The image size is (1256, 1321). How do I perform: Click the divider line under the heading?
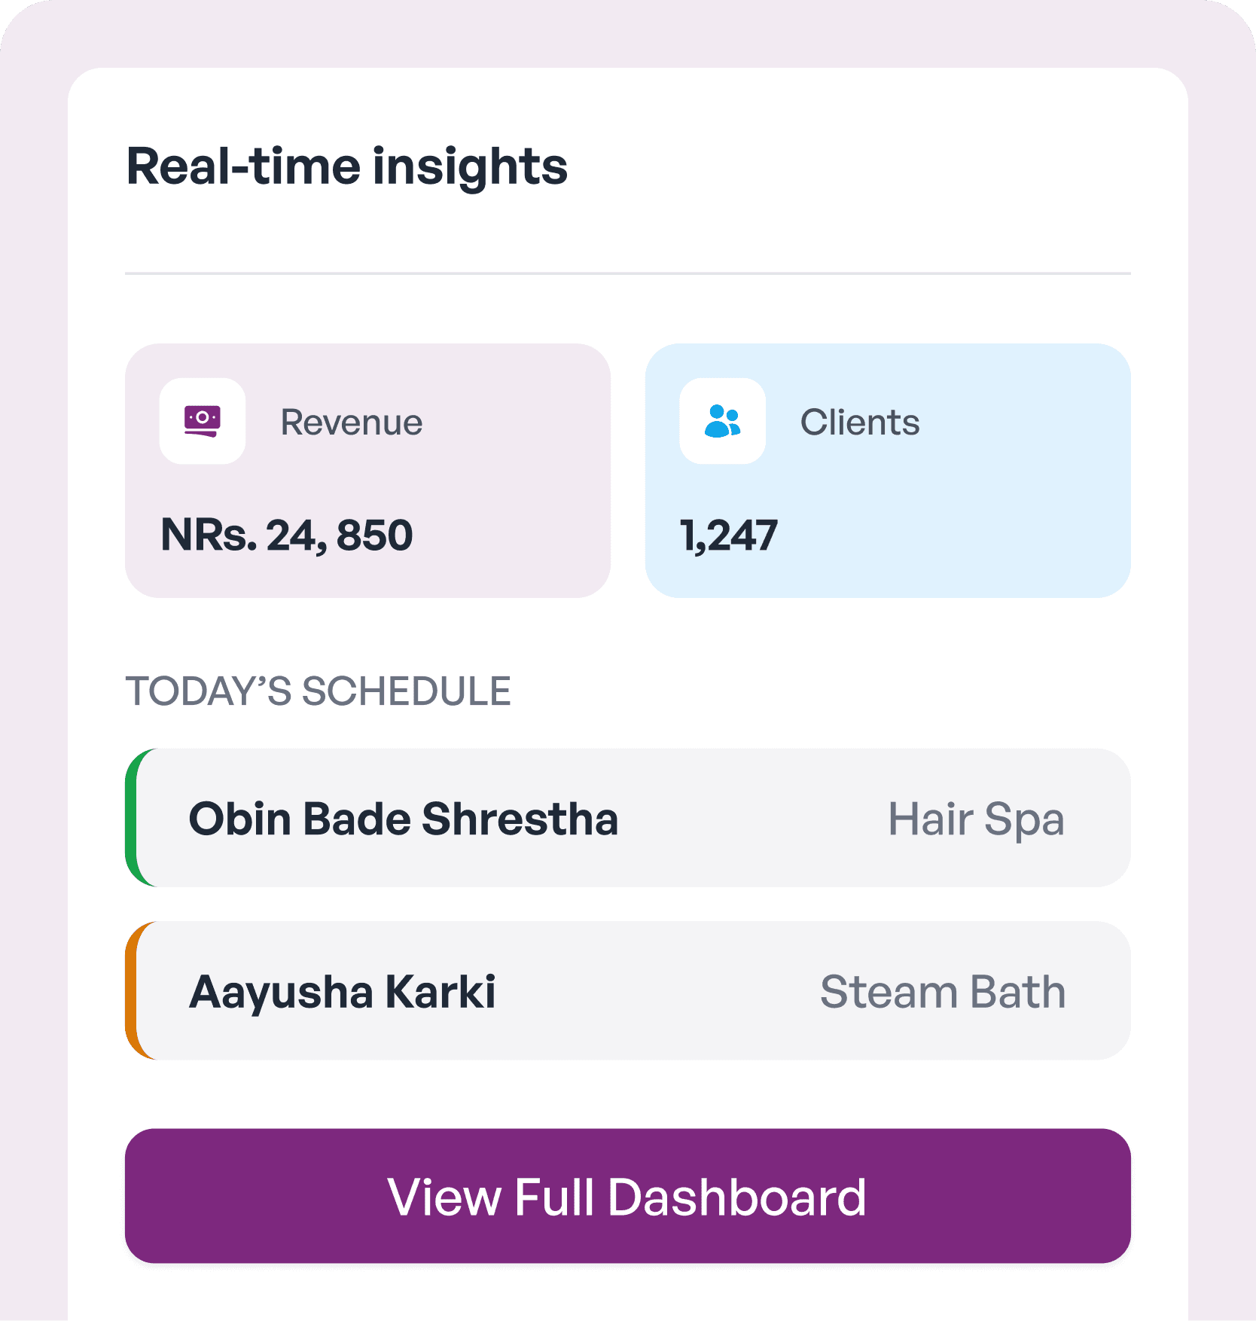coord(627,273)
